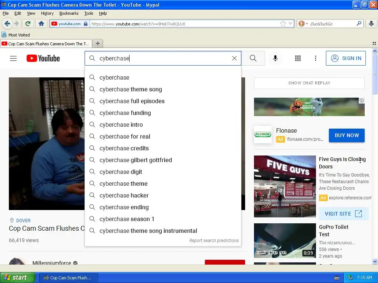This screenshot has height=283, width=378.
Task: Choose suggestion "cyberchase digit"
Action: [163, 172]
